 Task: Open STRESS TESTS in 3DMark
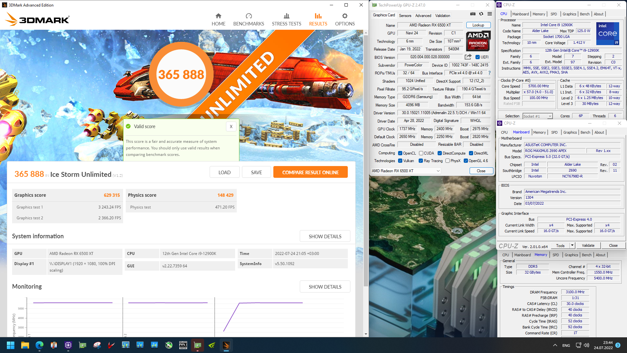286,20
